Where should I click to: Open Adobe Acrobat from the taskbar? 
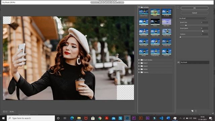click(107, 118)
